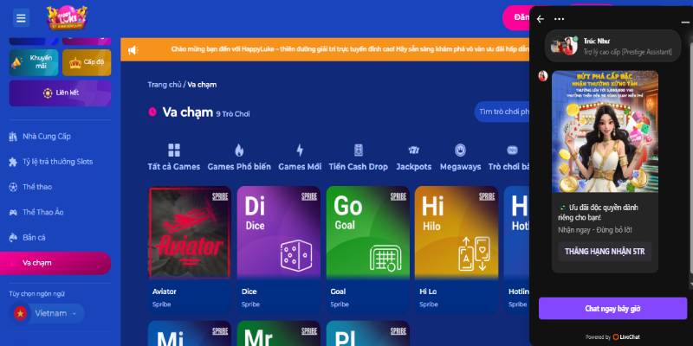The width and height of the screenshot is (693, 346).
Task: Click the Liên kết button
Action: tap(60, 93)
